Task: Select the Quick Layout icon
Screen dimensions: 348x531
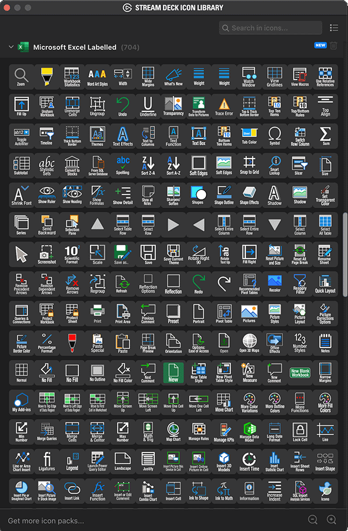Action: click(325, 284)
